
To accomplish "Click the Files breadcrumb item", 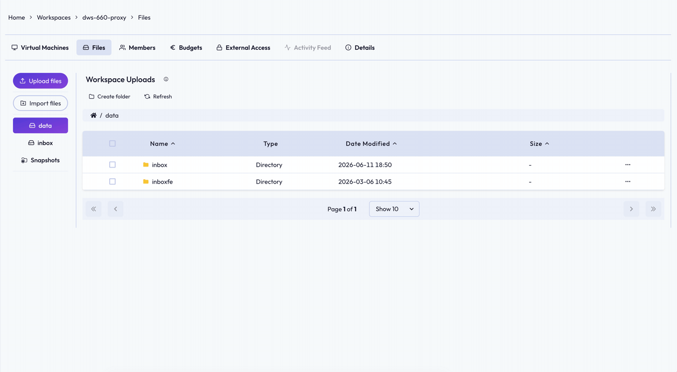I will click(144, 17).
